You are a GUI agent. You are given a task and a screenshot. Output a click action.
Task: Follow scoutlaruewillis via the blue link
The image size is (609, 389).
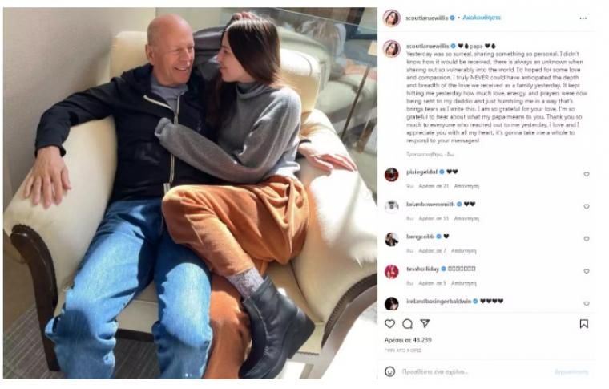[482, 18]
